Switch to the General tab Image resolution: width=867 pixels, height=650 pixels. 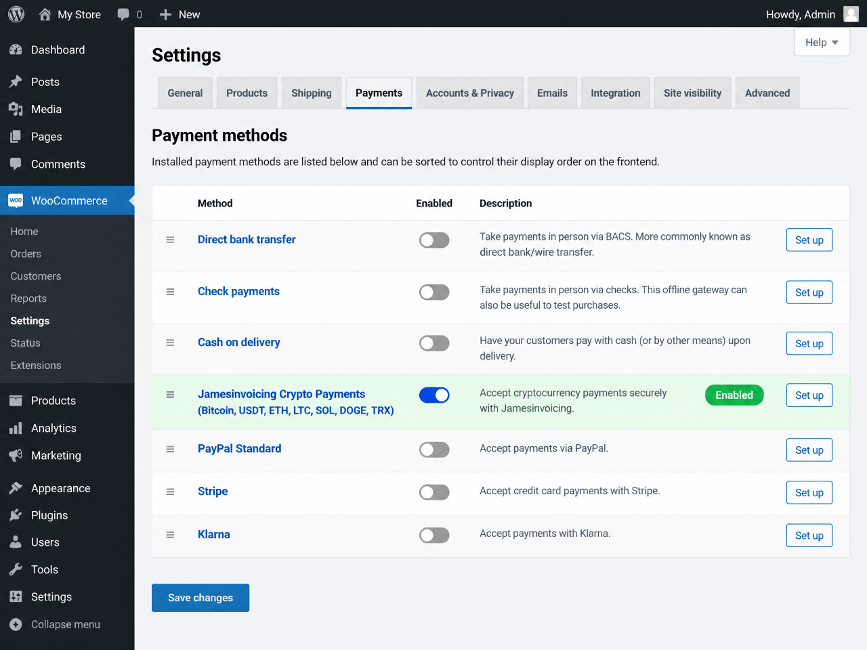coord(185,93)
